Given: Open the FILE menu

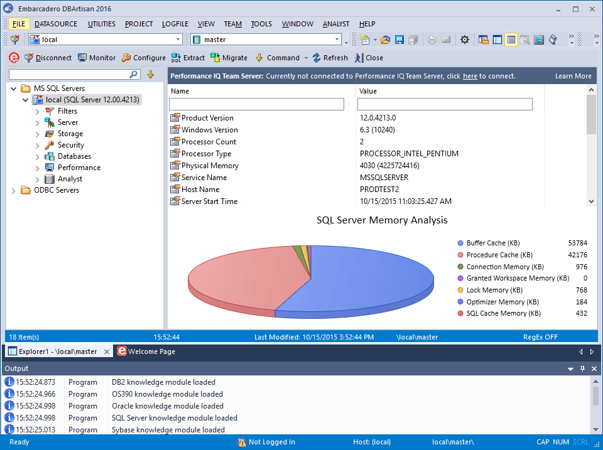Looking at the screenshot, I should (x=18, y=24).
